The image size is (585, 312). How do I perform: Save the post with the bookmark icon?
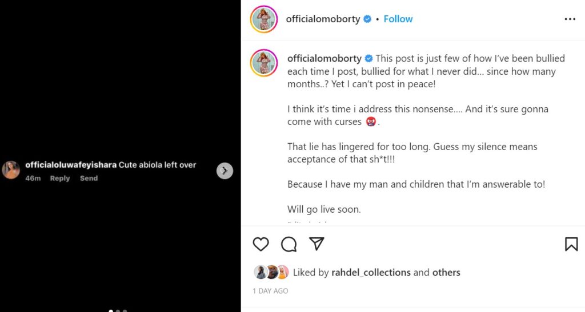tap(571, 244)
